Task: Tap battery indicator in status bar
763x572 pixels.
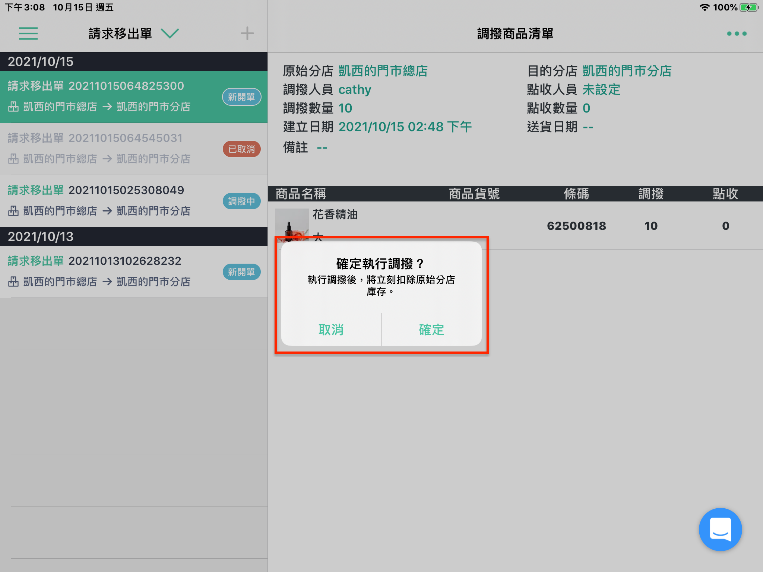Action: tap(749, 7)
